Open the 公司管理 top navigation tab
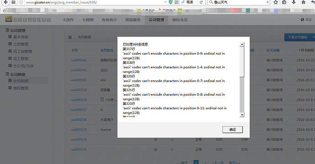 click(x=157, y=20)
